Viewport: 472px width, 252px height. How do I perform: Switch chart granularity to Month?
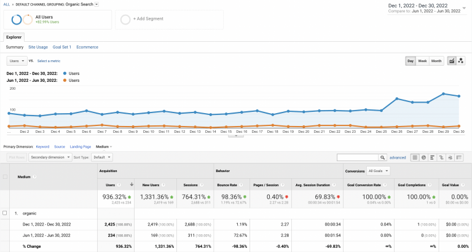436,61
